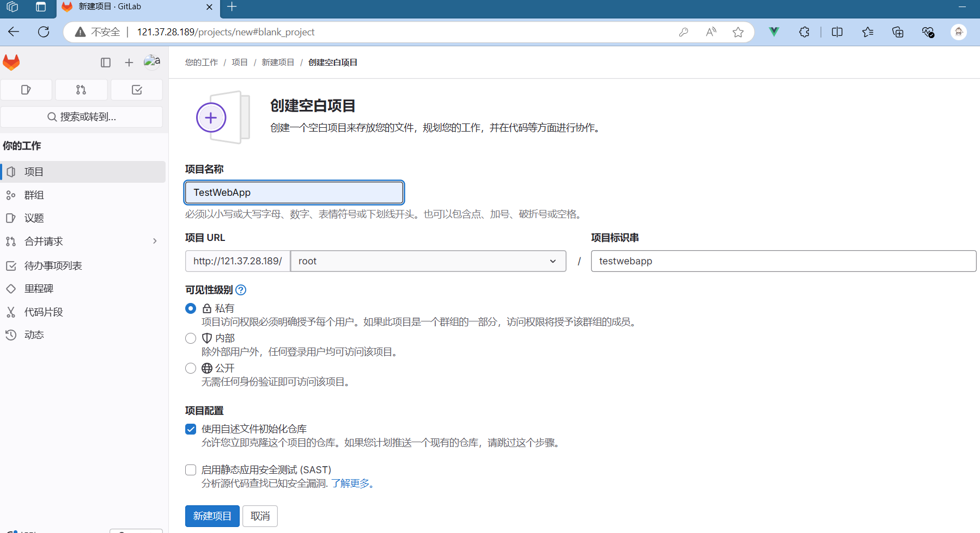Image resolution: width=980 pixels, height=533 pixels.
Task: Expand the merge requests submenu chevron
Action: [155, 241]
